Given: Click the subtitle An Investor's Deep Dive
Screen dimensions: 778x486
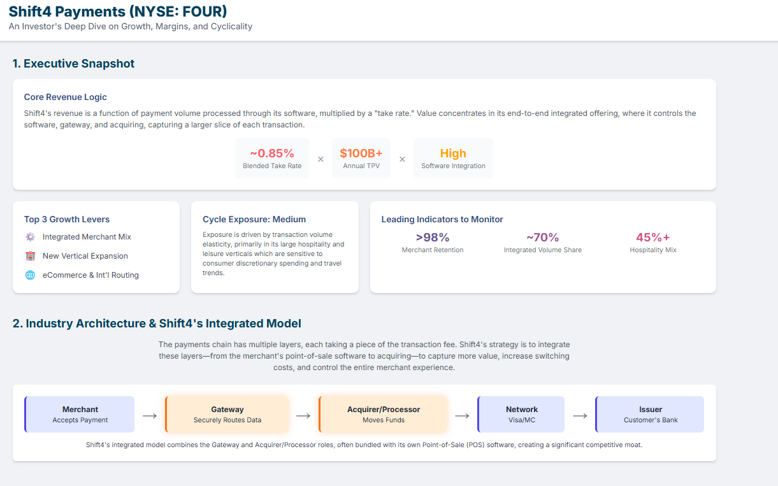Looking at the screenshot, I should point(131,27).
